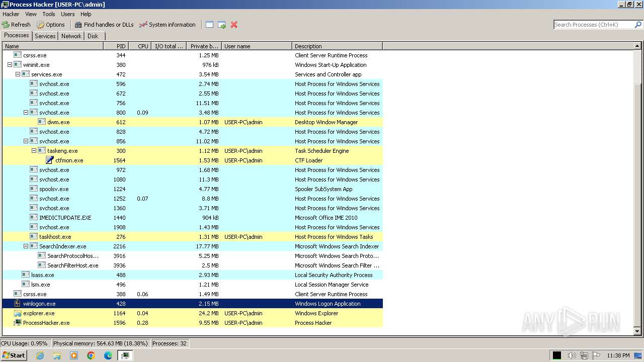This screenshot has height=362, width=644.
Task: Open the Options gear icon
Action: (x=40, y=25)
